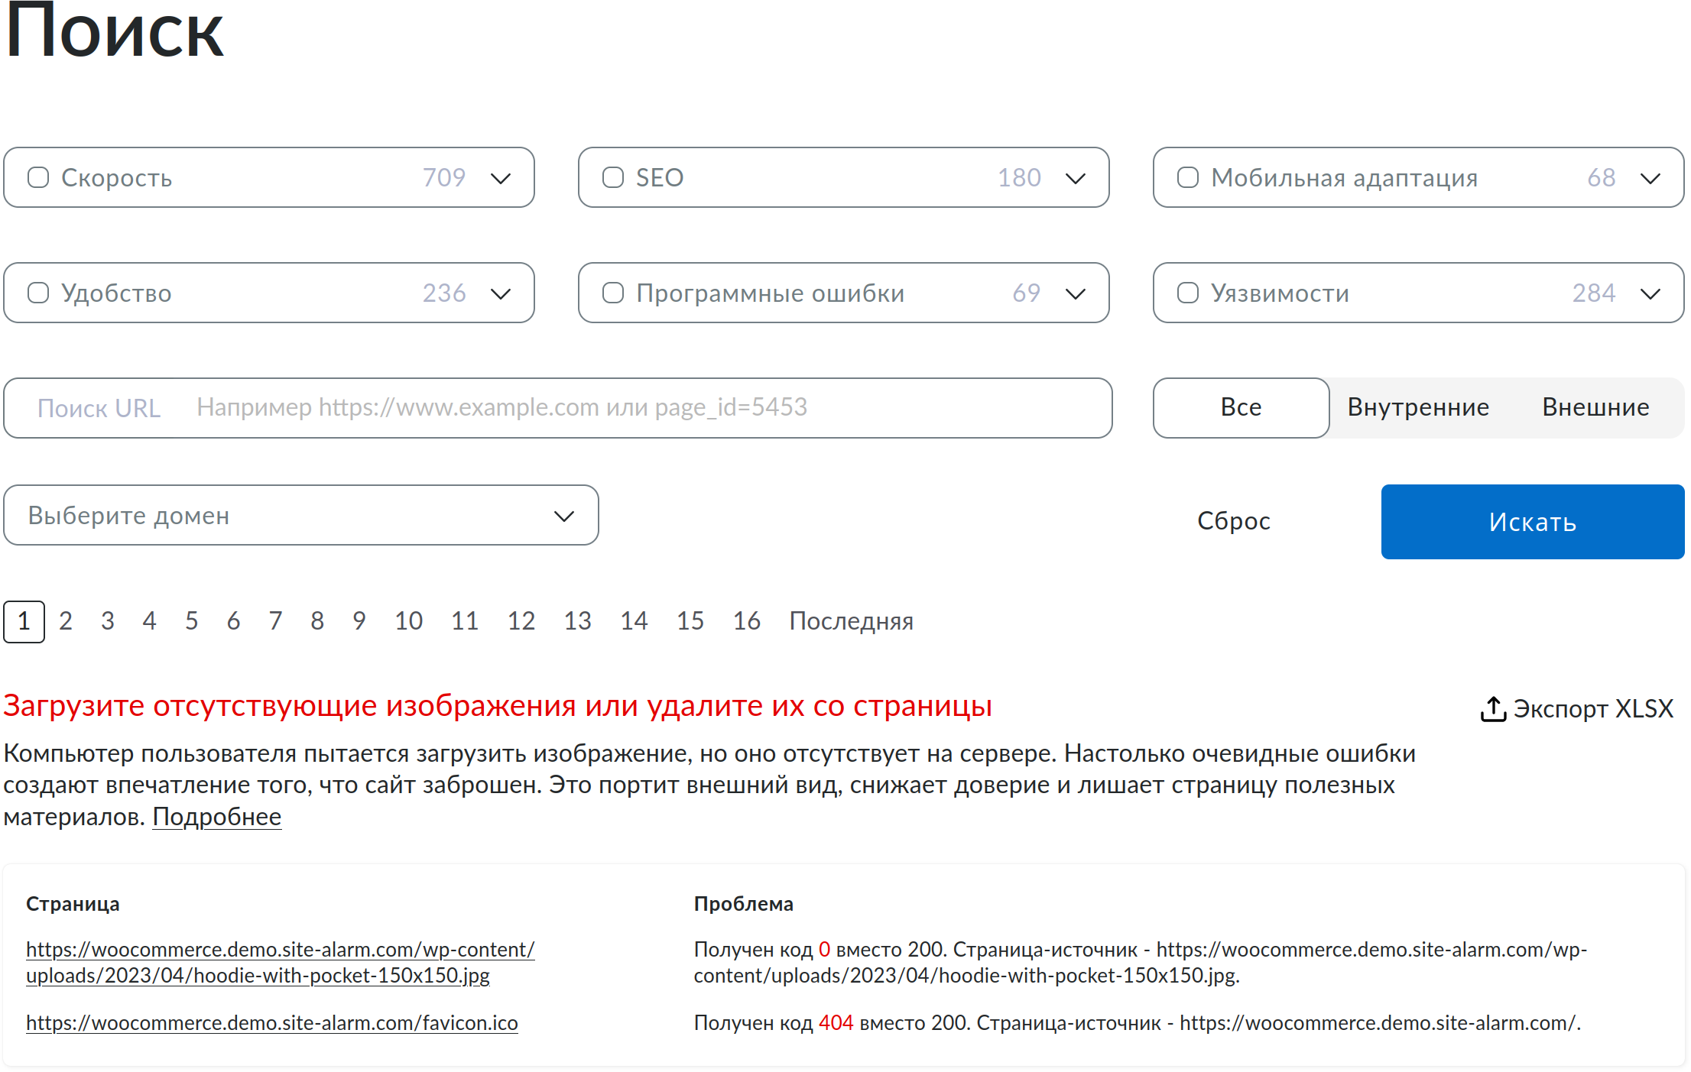
Task: Expand the Выберите домен dropdown
Action: point(564,515)
